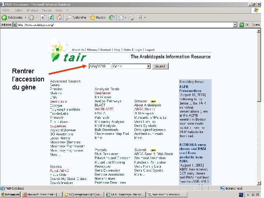The width and height of the screenshot is (264, 198).
Task: Open the Sitemap link
Action: 92,50
